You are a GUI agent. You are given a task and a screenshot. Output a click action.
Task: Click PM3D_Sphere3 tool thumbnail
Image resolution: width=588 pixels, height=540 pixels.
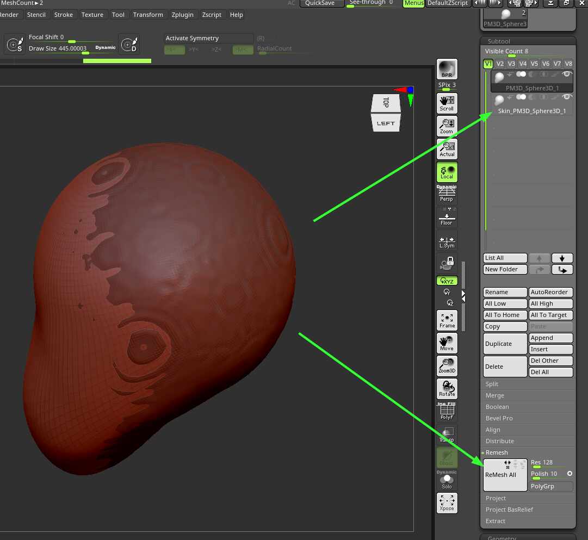pos(505,19)
